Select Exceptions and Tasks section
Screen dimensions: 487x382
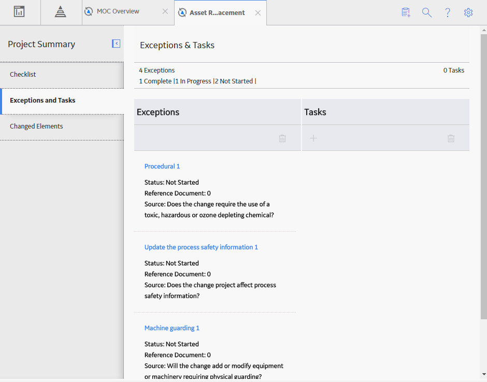click(x=62, y=101)
